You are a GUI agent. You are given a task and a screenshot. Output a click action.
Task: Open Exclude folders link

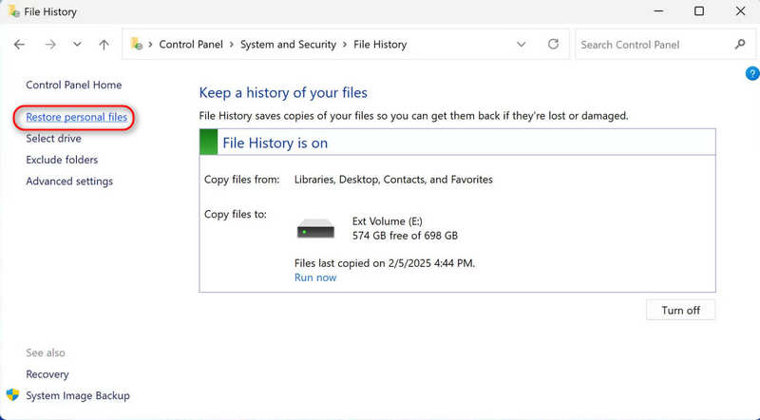62,160
